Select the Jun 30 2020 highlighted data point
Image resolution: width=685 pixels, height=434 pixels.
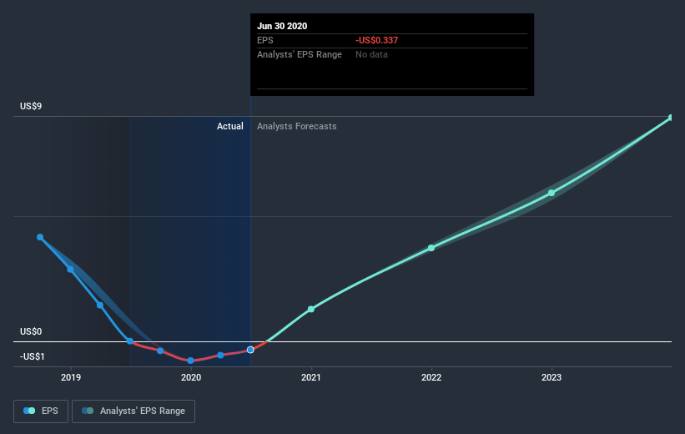(x=250, y=350)
